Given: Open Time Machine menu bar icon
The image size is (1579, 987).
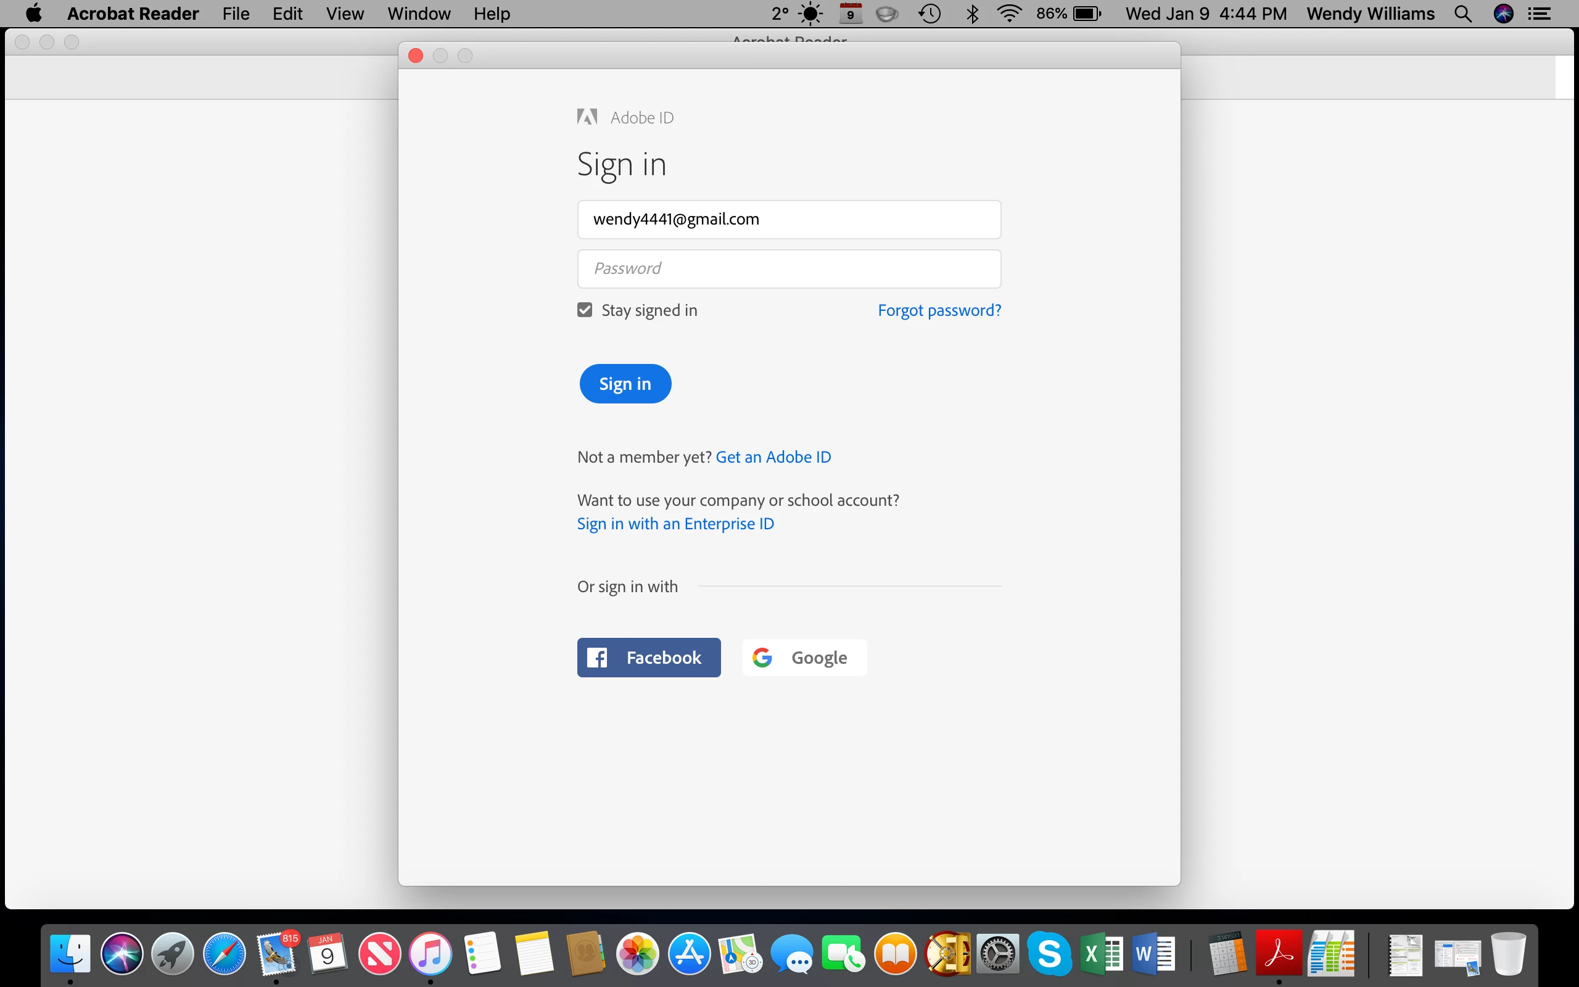Looking at the screenshot, I should click(929, 14).
